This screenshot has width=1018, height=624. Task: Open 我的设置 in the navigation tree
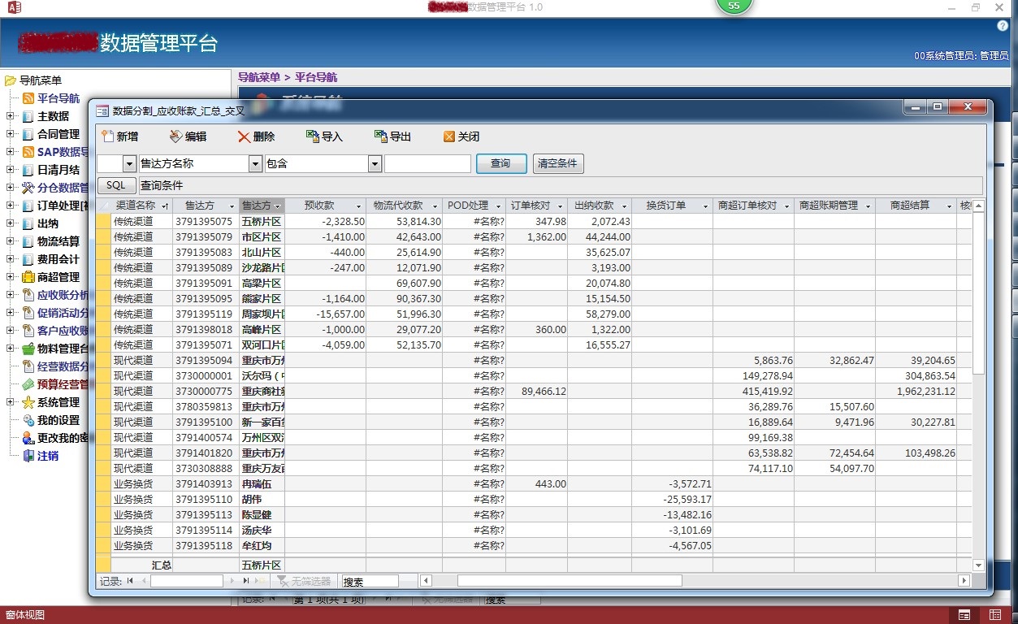pos(58,420)
